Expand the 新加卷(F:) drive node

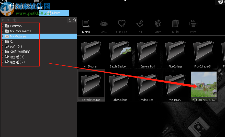[x=3, y=57]
